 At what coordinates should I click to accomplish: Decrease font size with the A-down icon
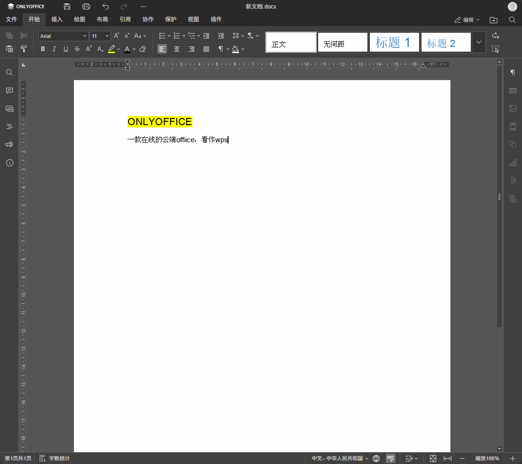pos(127,36)
